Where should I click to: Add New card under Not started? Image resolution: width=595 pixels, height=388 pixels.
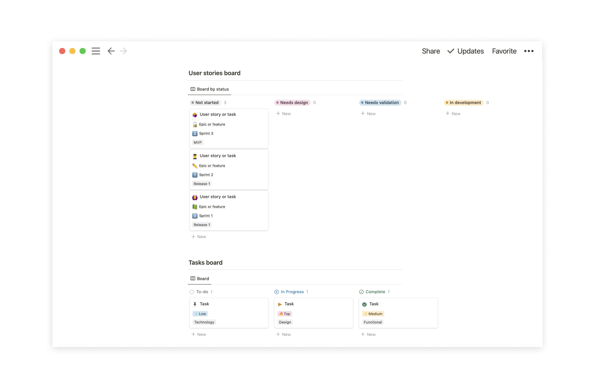(x=199, y=237)
